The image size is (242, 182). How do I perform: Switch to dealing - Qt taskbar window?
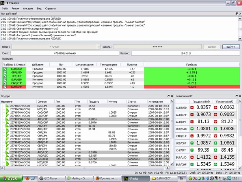tap(80, 178)
